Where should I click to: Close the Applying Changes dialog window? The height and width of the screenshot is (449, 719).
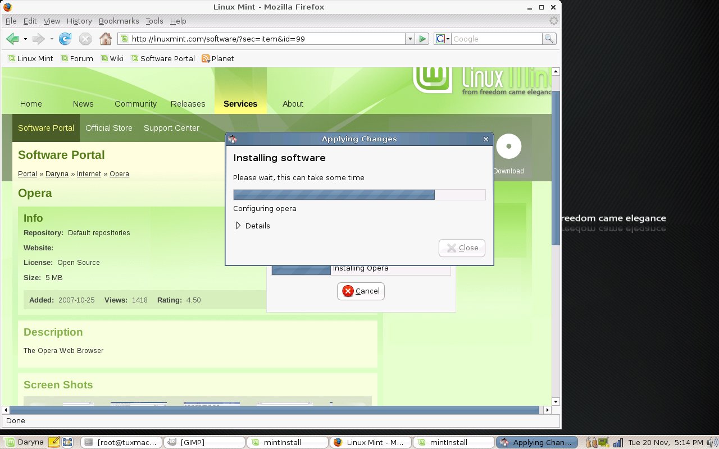click(486, 139)
